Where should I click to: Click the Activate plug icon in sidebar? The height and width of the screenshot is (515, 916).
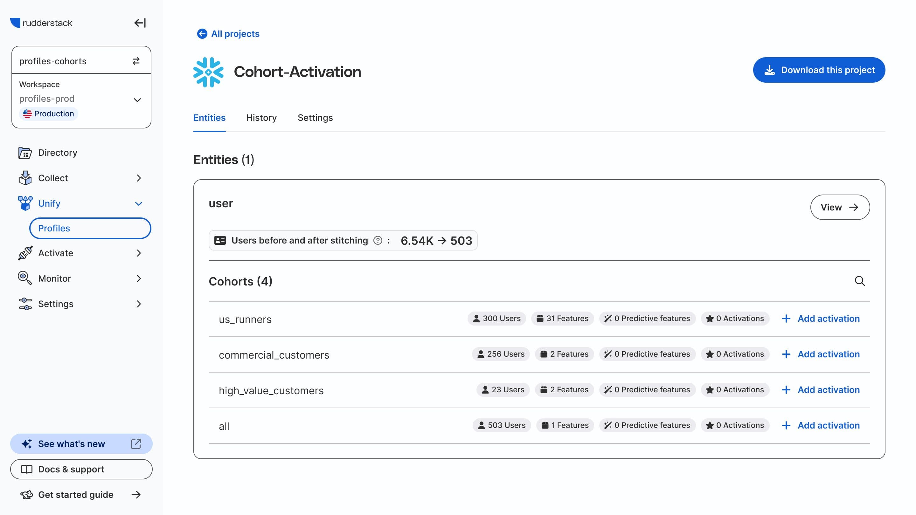click(25, 253)
